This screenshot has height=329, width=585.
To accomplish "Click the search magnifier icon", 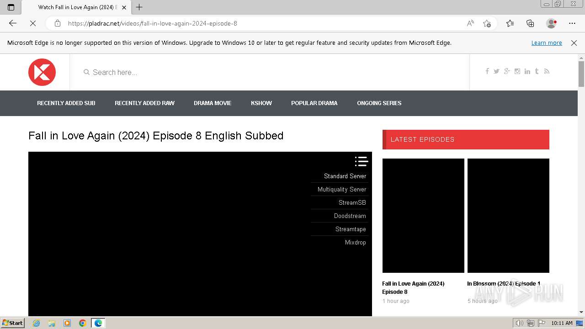I will pyautogui.click(x=86, y=72).
